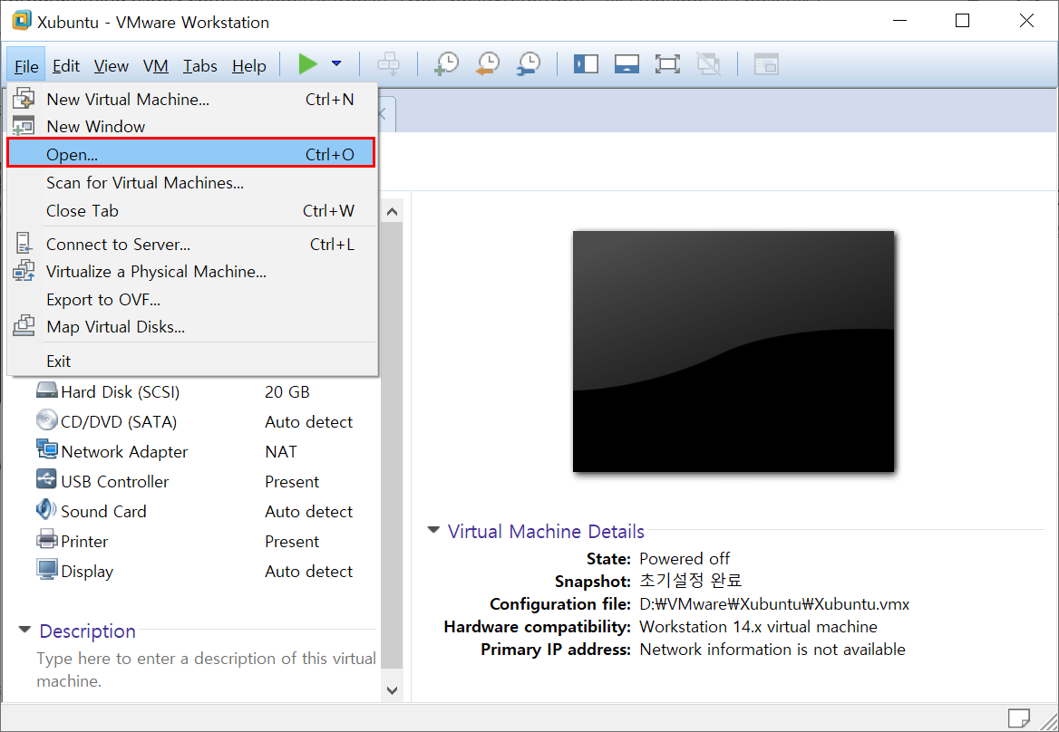Toggle the thumbnail bar view icon
1059x732 pixels.
pos(627,64)
